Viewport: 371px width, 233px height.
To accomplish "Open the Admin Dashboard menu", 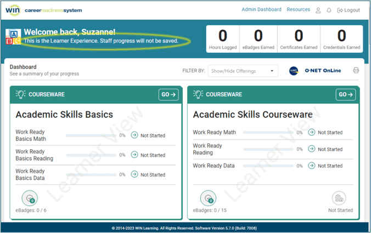I will point(261,10).
